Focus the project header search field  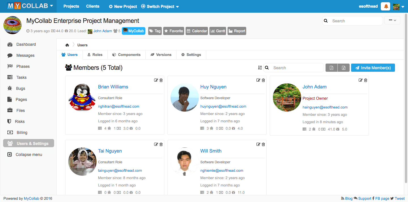tap(352, 21)
